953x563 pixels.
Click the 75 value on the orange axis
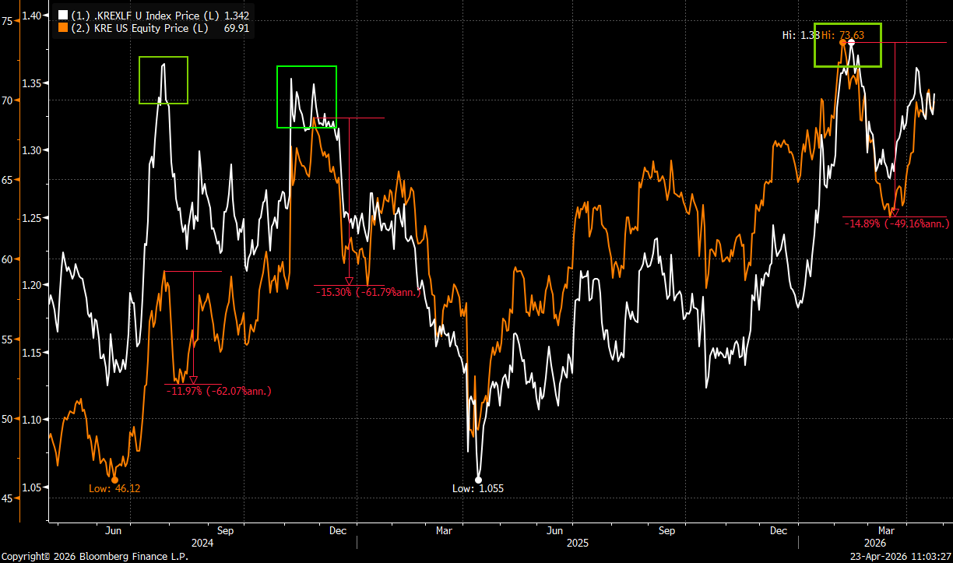6,21
